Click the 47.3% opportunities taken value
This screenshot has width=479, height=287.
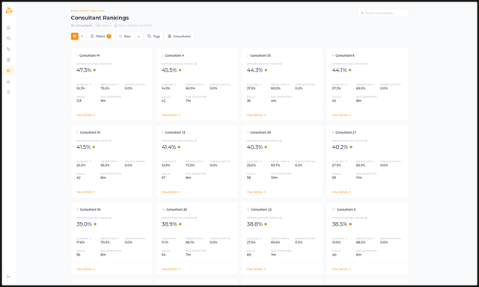click(x=84, y=70)
